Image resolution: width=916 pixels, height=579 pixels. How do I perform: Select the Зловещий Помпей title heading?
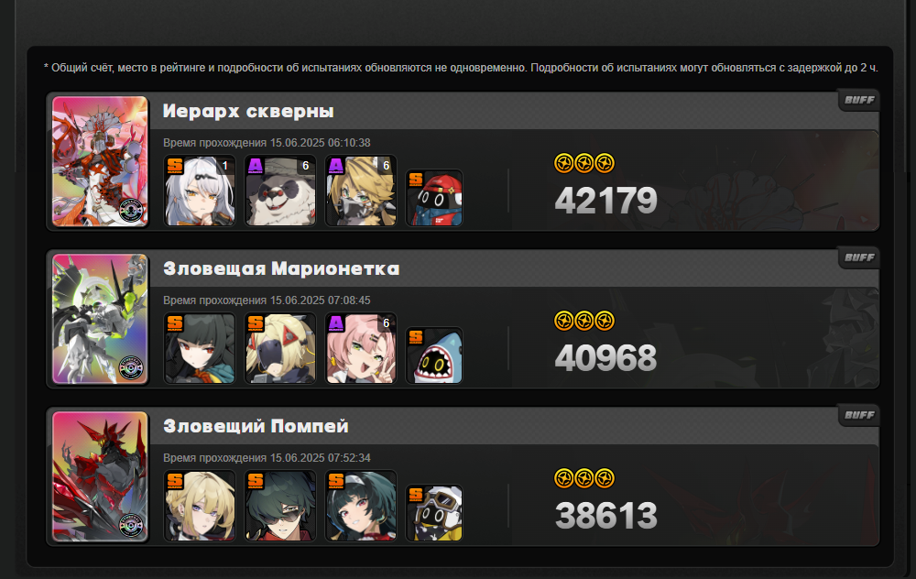(256, 426)
